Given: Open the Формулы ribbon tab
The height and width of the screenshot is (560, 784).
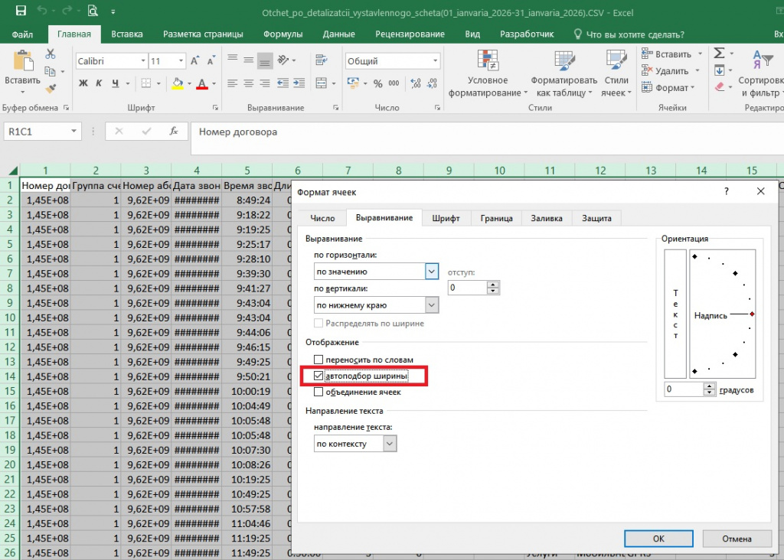Looking at the screenshot, I should [283, 34].
